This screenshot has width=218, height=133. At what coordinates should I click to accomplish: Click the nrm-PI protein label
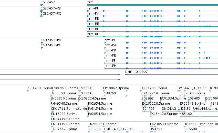pyautogui.click(x=110, y=40)
